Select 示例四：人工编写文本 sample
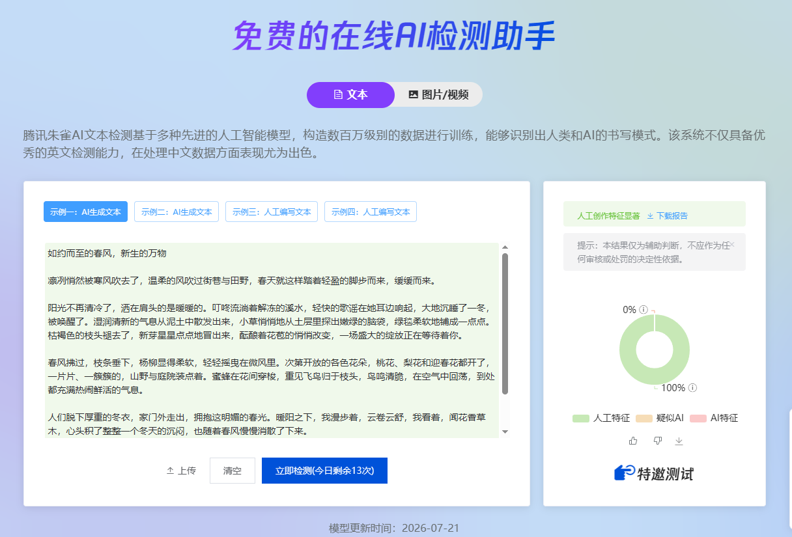This screenshot has height=537, width=792. [371, 212]
